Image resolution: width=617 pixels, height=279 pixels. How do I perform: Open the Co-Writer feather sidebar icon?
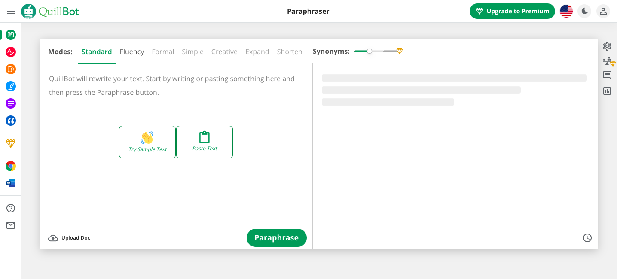(11, 86)
